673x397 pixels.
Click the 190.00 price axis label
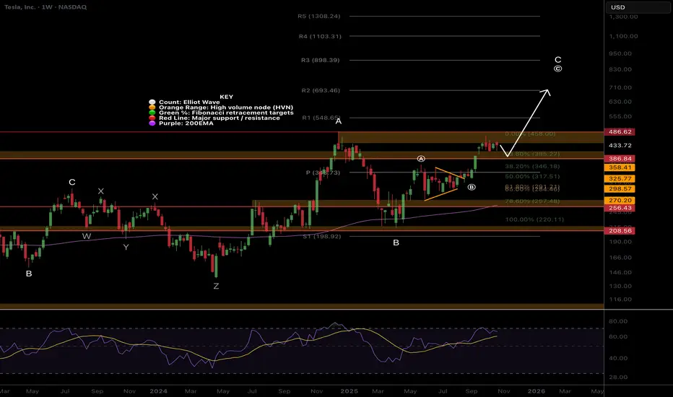[x=620, y=242]
